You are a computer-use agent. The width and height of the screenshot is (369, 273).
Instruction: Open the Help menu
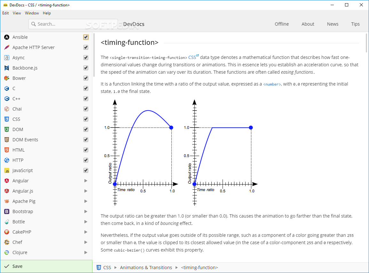coord(47,13)
